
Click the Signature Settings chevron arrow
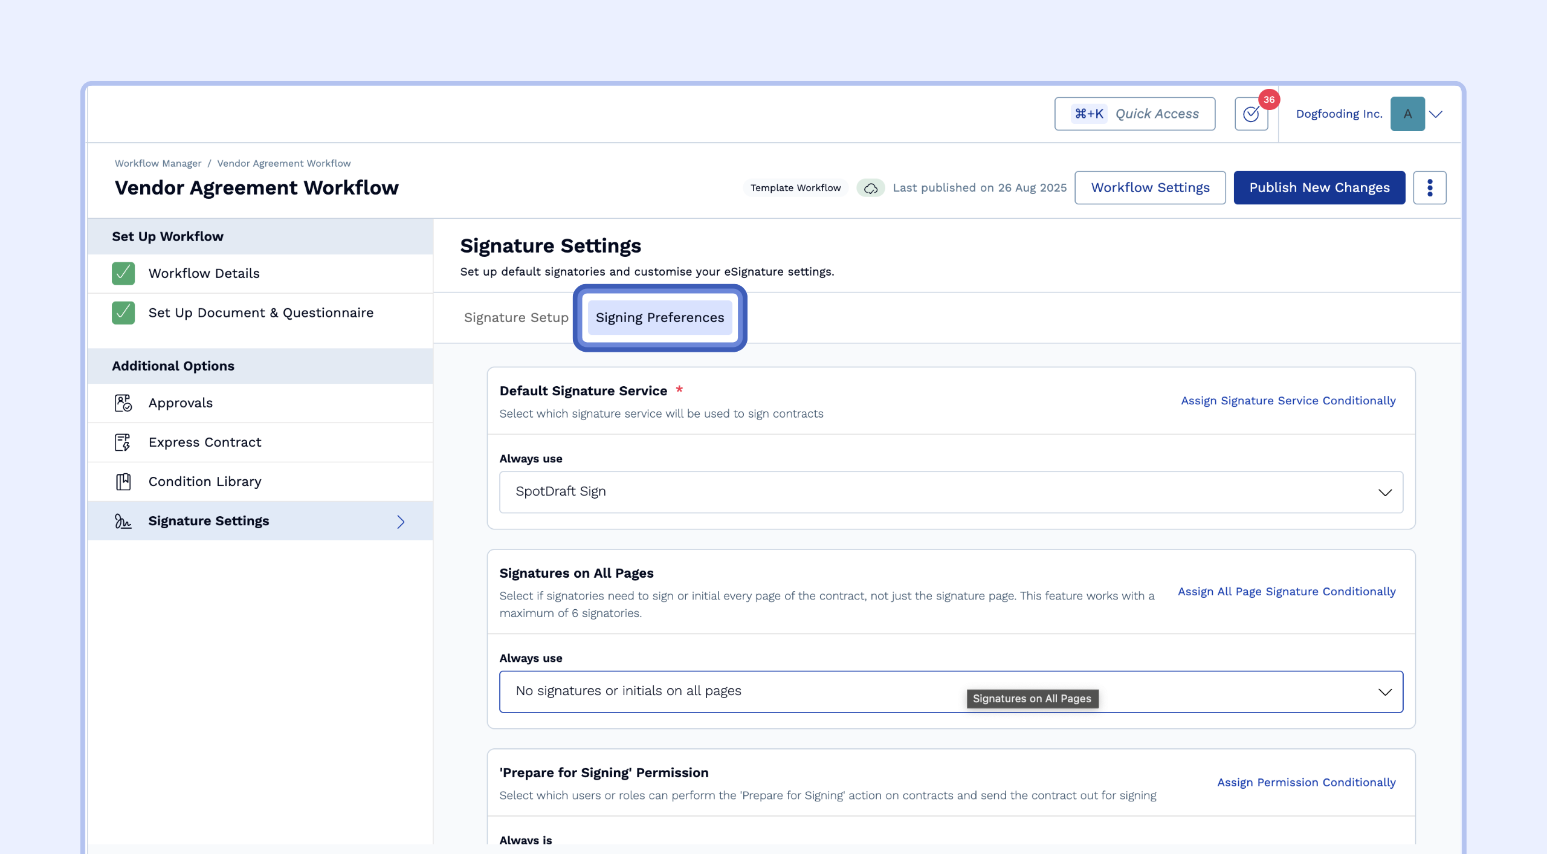pyautogui.click(x=401, y=522)
